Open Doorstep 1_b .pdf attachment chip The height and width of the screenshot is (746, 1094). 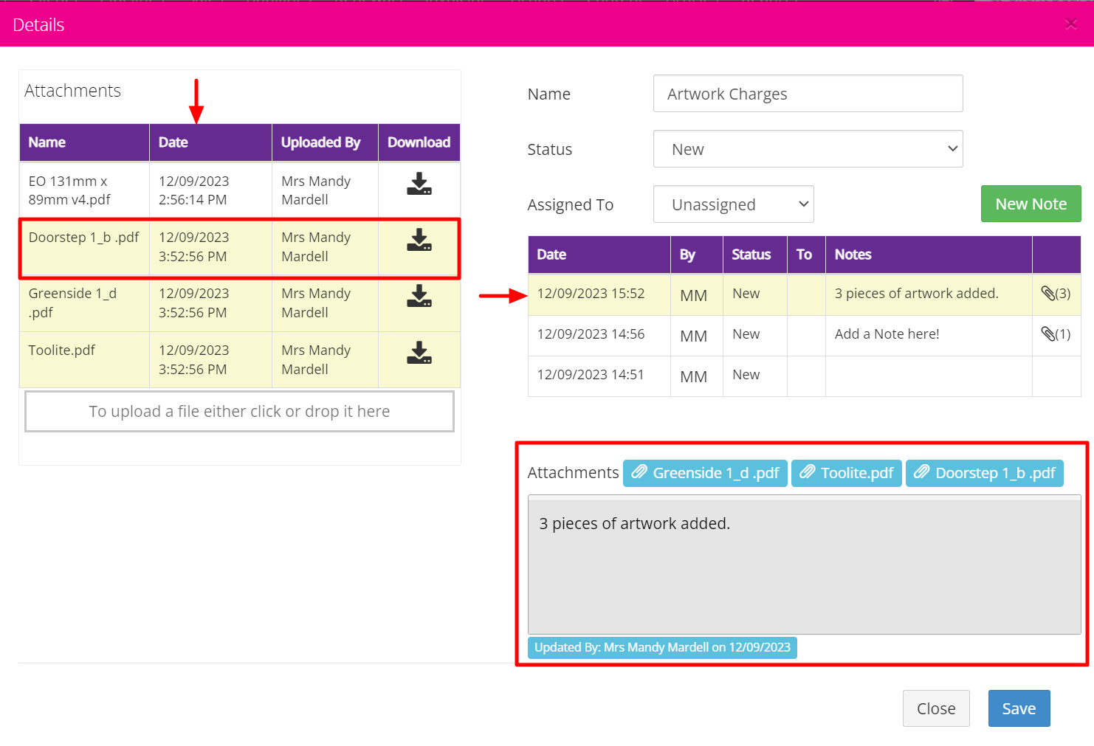(x=984, y=473)
